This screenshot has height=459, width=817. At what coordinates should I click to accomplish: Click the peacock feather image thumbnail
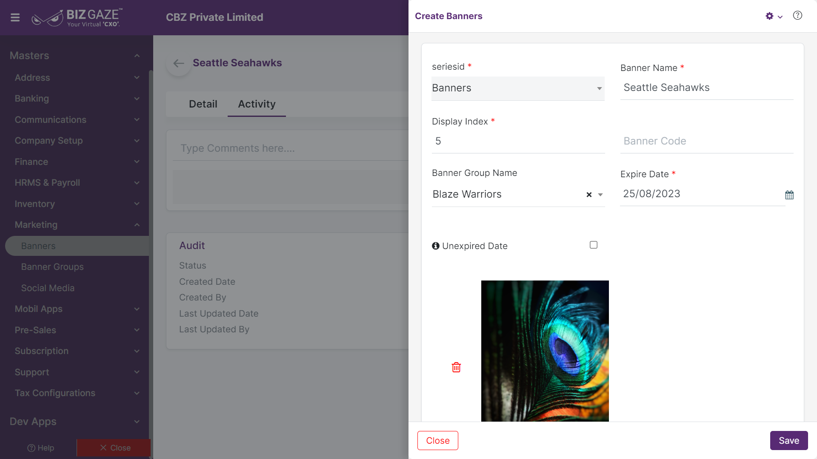pyautogui.click(x=545, y=351)
